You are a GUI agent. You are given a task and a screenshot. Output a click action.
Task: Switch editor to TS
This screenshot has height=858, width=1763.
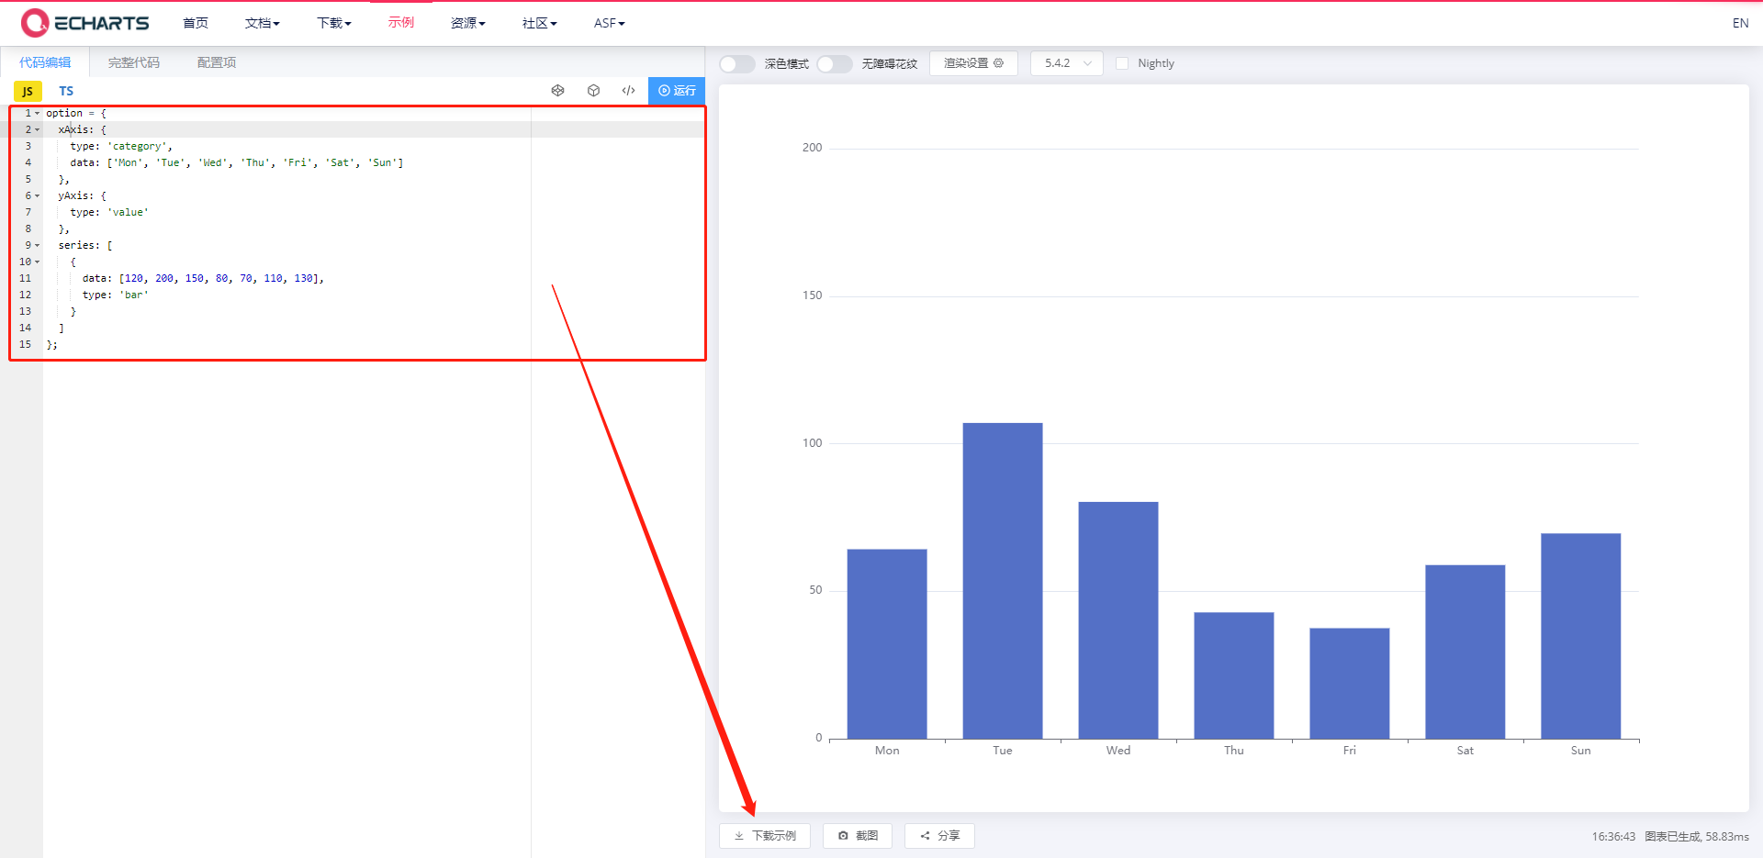[66, 91]
